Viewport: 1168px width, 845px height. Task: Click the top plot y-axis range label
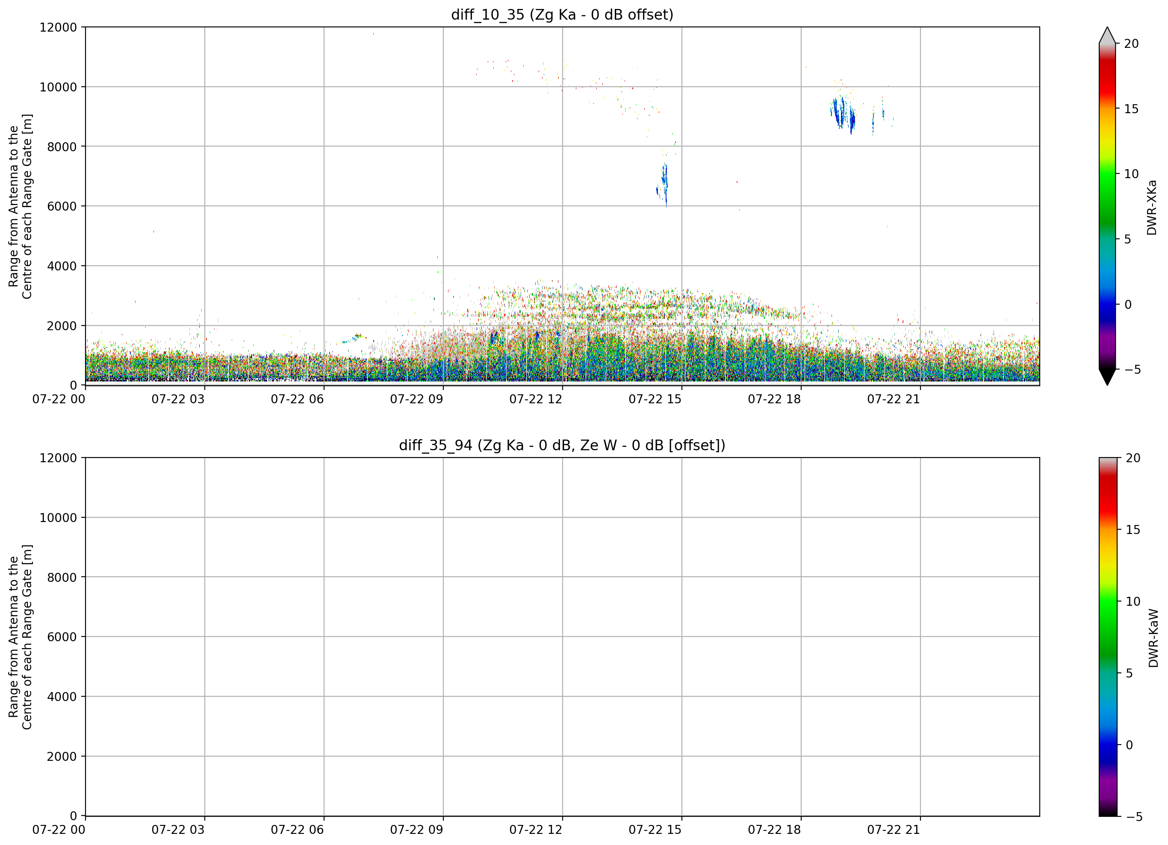(x=20, y=206)
